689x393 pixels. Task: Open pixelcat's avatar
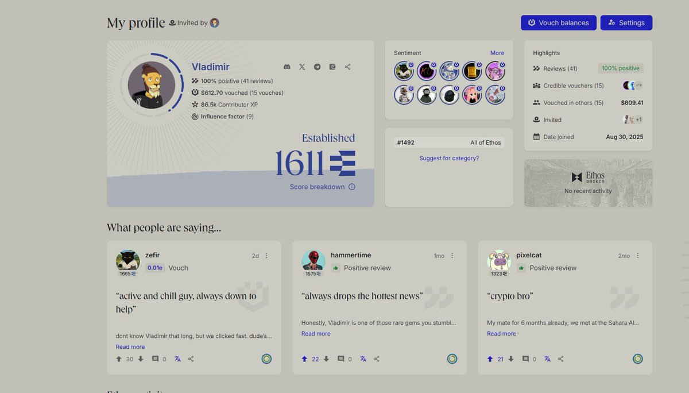pyautogui.click(x=498, y=261)
